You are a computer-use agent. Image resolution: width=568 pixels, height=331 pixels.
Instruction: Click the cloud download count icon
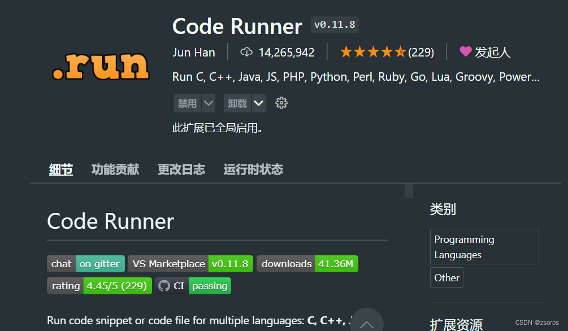pos(246,52)
